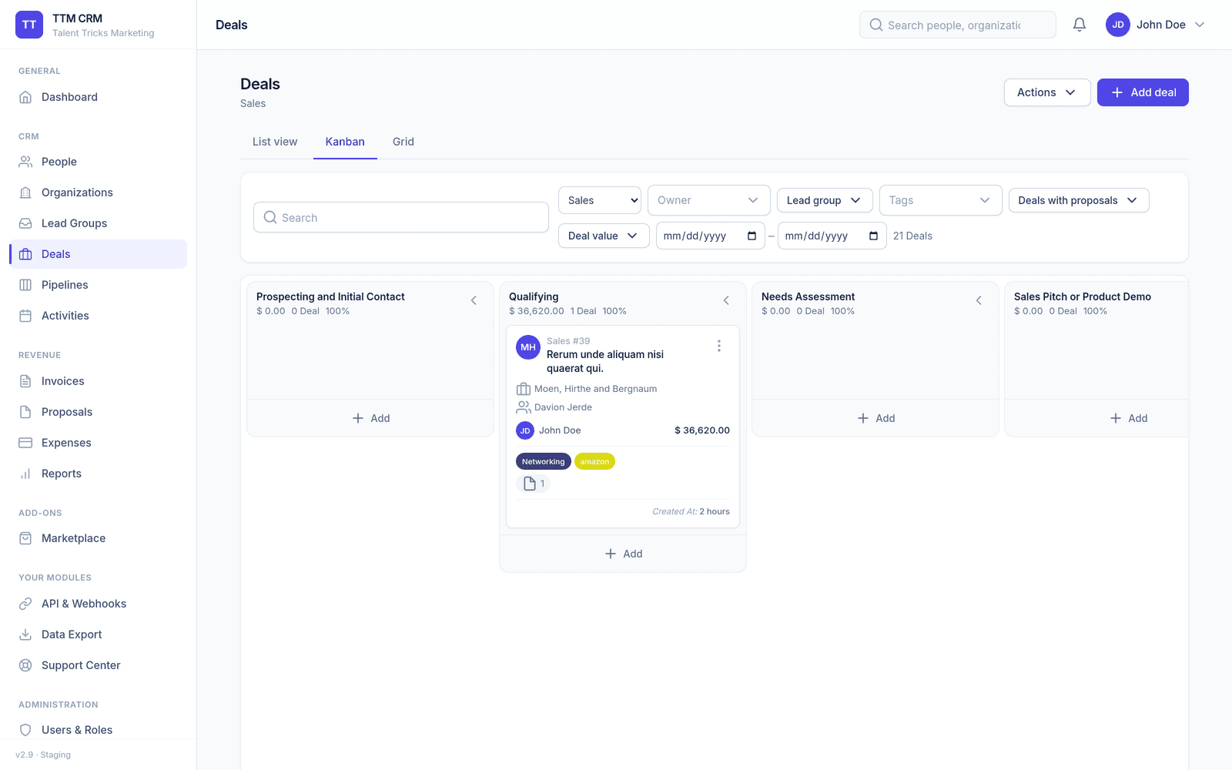Screen dimensions: 1232x770
Task: Click the start date mm/dd/yyyy field
Action: (711, 236)
